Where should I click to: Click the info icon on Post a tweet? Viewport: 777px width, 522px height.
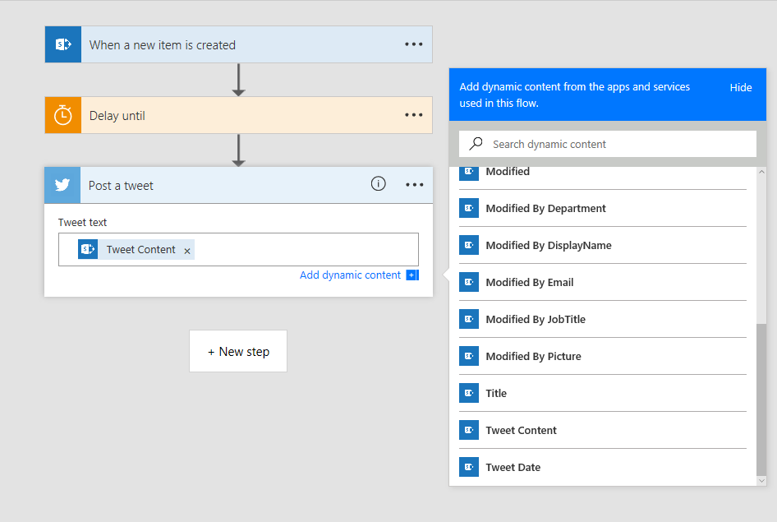tap(378, 184)
